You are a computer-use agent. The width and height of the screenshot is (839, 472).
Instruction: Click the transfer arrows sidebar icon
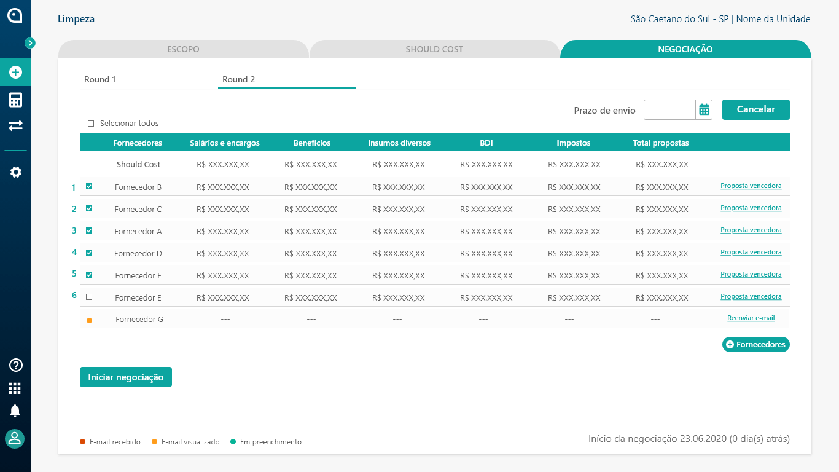[15, 125]
